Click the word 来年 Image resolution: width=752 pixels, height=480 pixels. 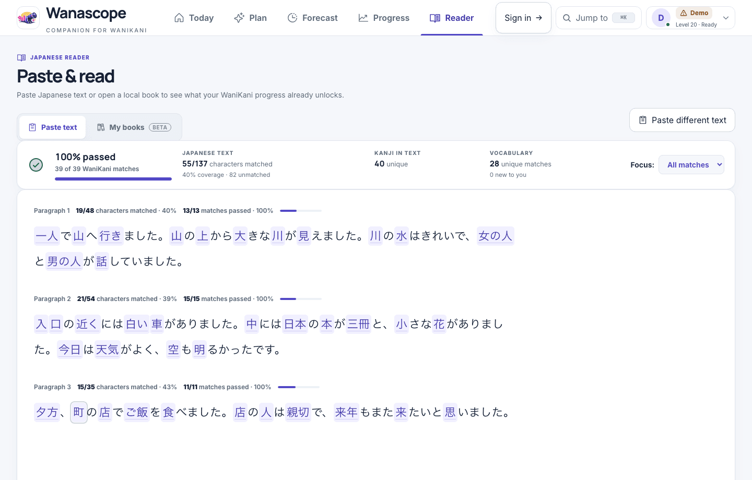click(x=347, y=412)
